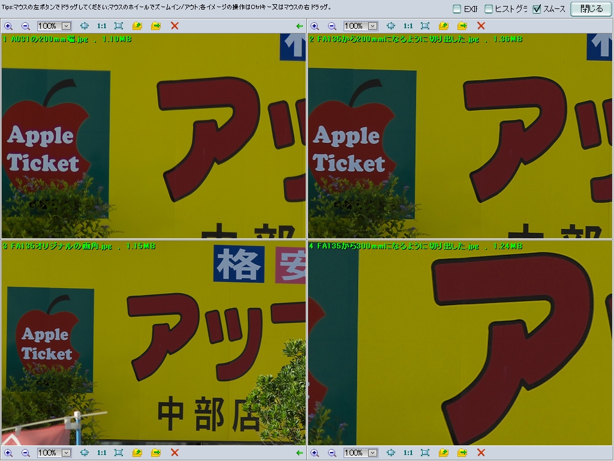Zoom in using image 2's toolbar magnifier

pos(314,26)
